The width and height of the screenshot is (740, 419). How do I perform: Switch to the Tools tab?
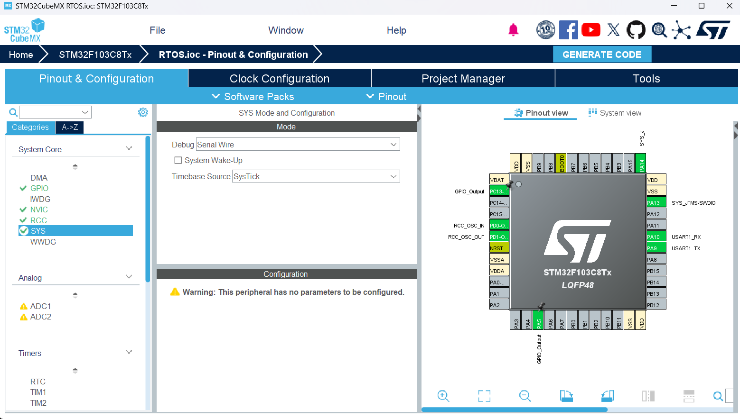click(x=646, y=78)
